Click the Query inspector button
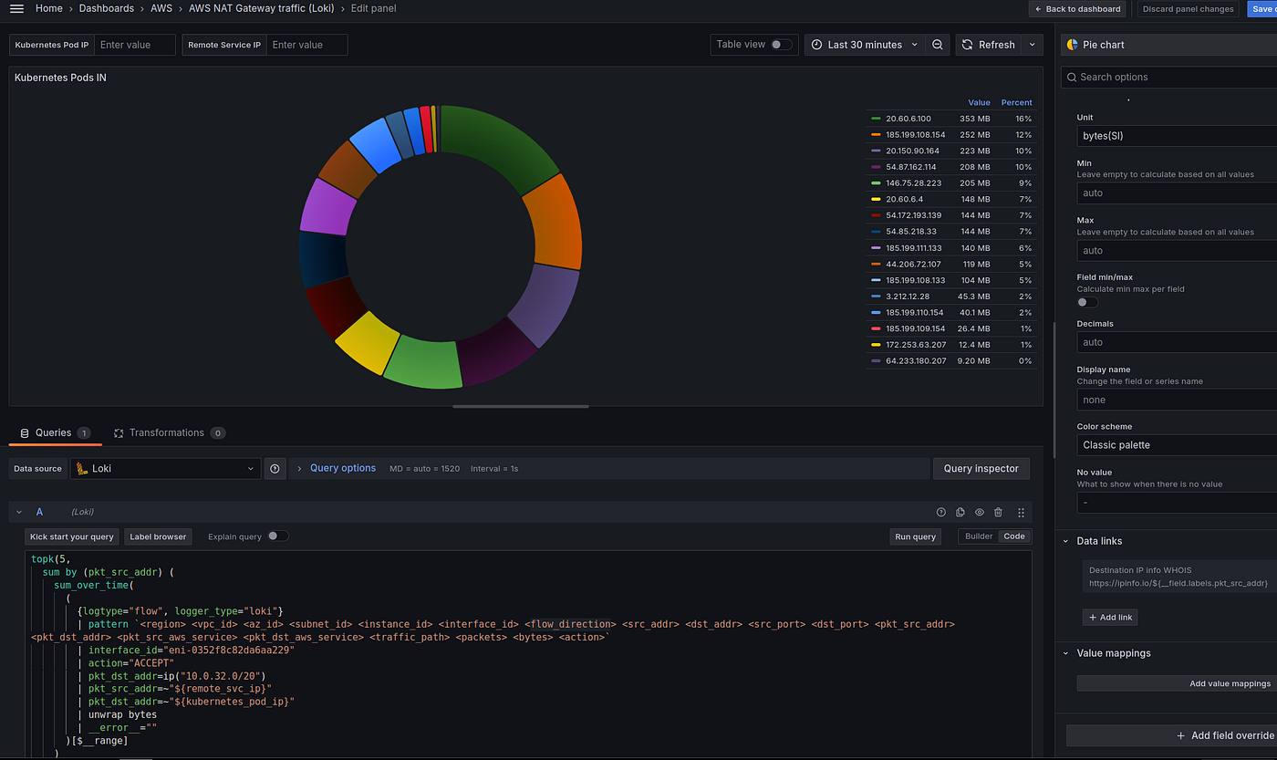The width and height of the screenshot is (1277, 760). (981, 468)
